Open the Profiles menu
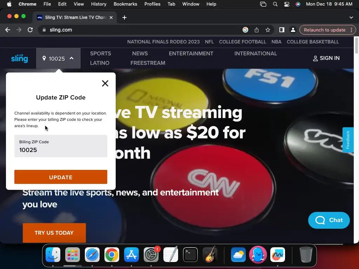The height and width of the screenshot is (269, 359). 152,4
